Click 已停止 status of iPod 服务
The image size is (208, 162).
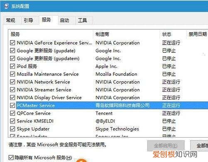(169, 66)
